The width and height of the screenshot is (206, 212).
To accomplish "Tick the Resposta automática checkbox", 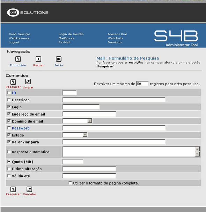I will point(9,152).
